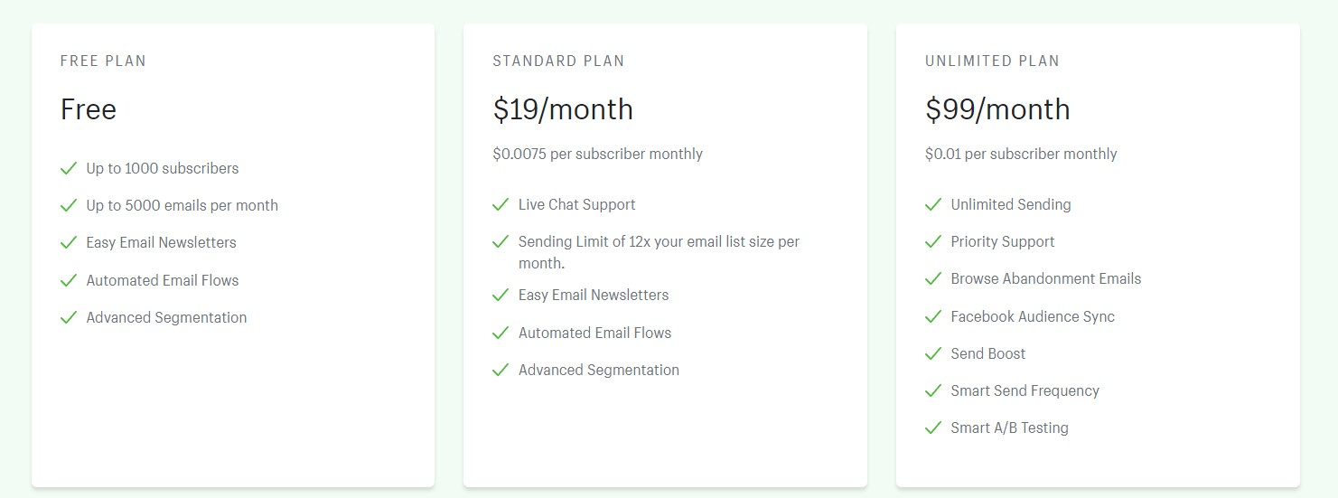Click the $99/month price text
Screen dimensions: 1338x498
997,110
